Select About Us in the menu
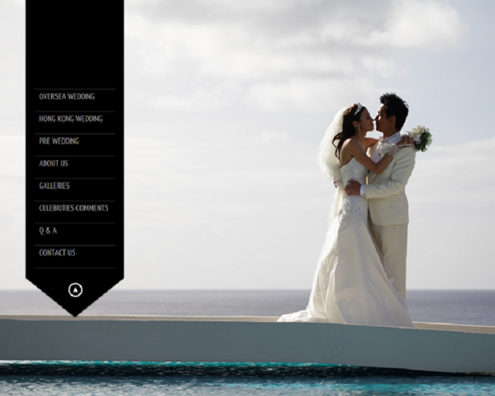 (54, 163)
